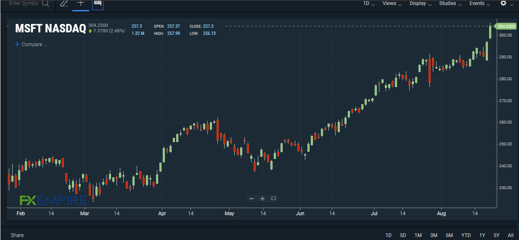Switch to the 1M range
This screenshot has height=240, width=519.
(418, 235)
